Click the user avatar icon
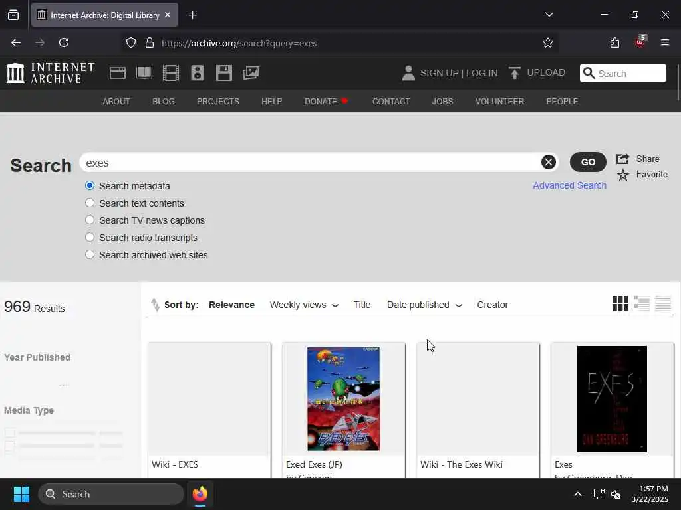This screenshot has height=510, width=681. (x=408, y=73)
